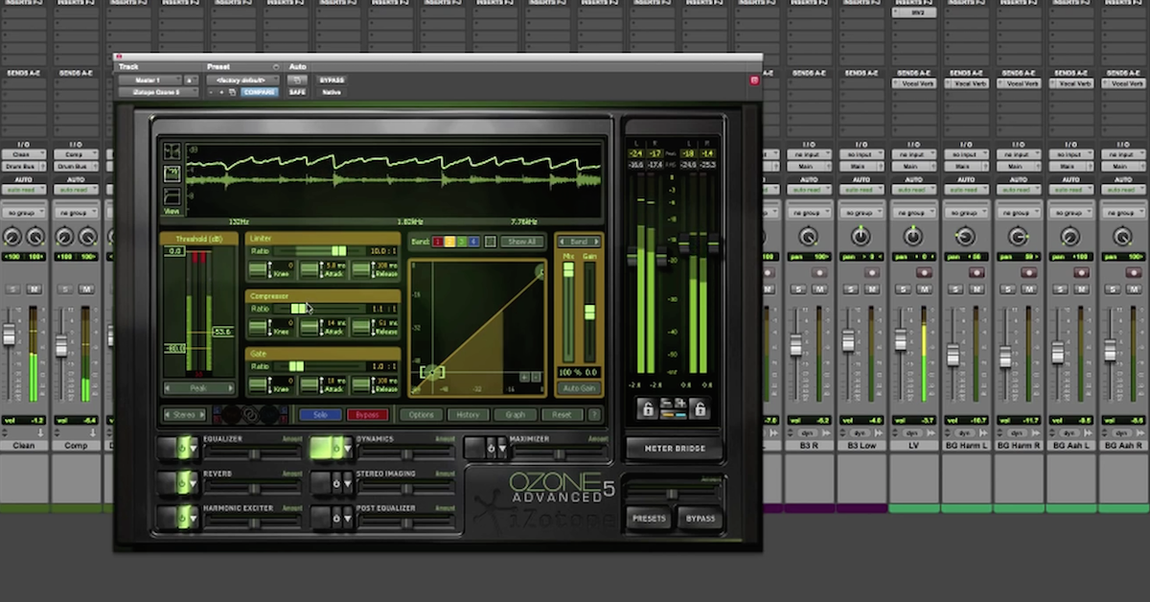Click the METER BRIDGE button
Screen dimensions: 1150x602
[674, 448]
